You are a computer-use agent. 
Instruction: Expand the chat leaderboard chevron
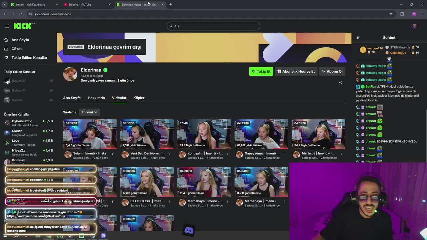pyautogui.click(x=389, y=59)
